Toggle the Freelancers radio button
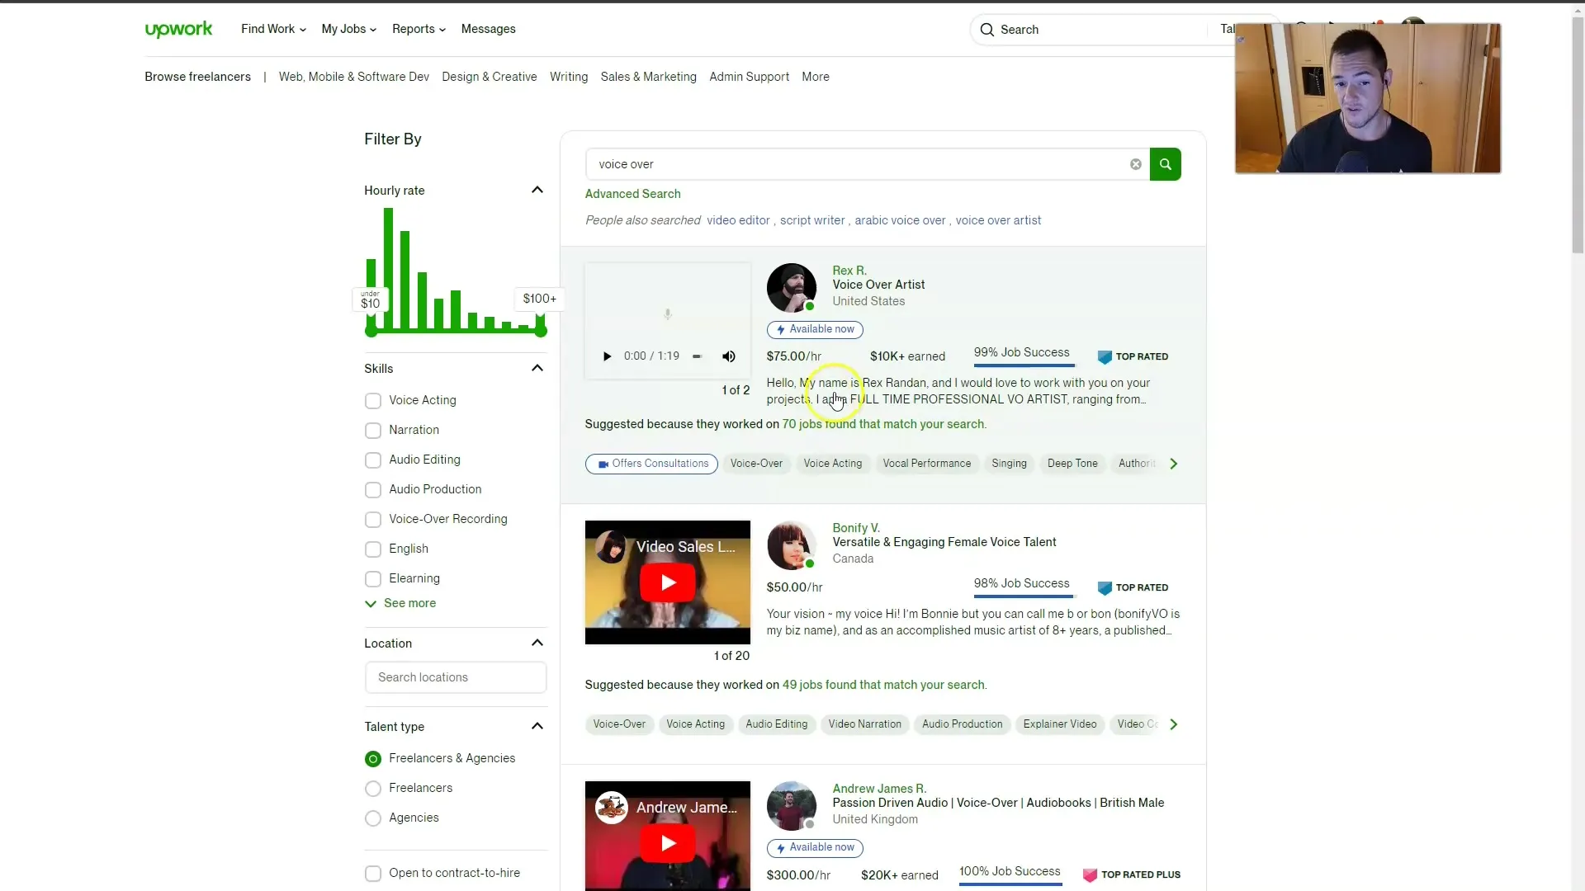Screen dimensions: 1585x891 click(373, 788)
